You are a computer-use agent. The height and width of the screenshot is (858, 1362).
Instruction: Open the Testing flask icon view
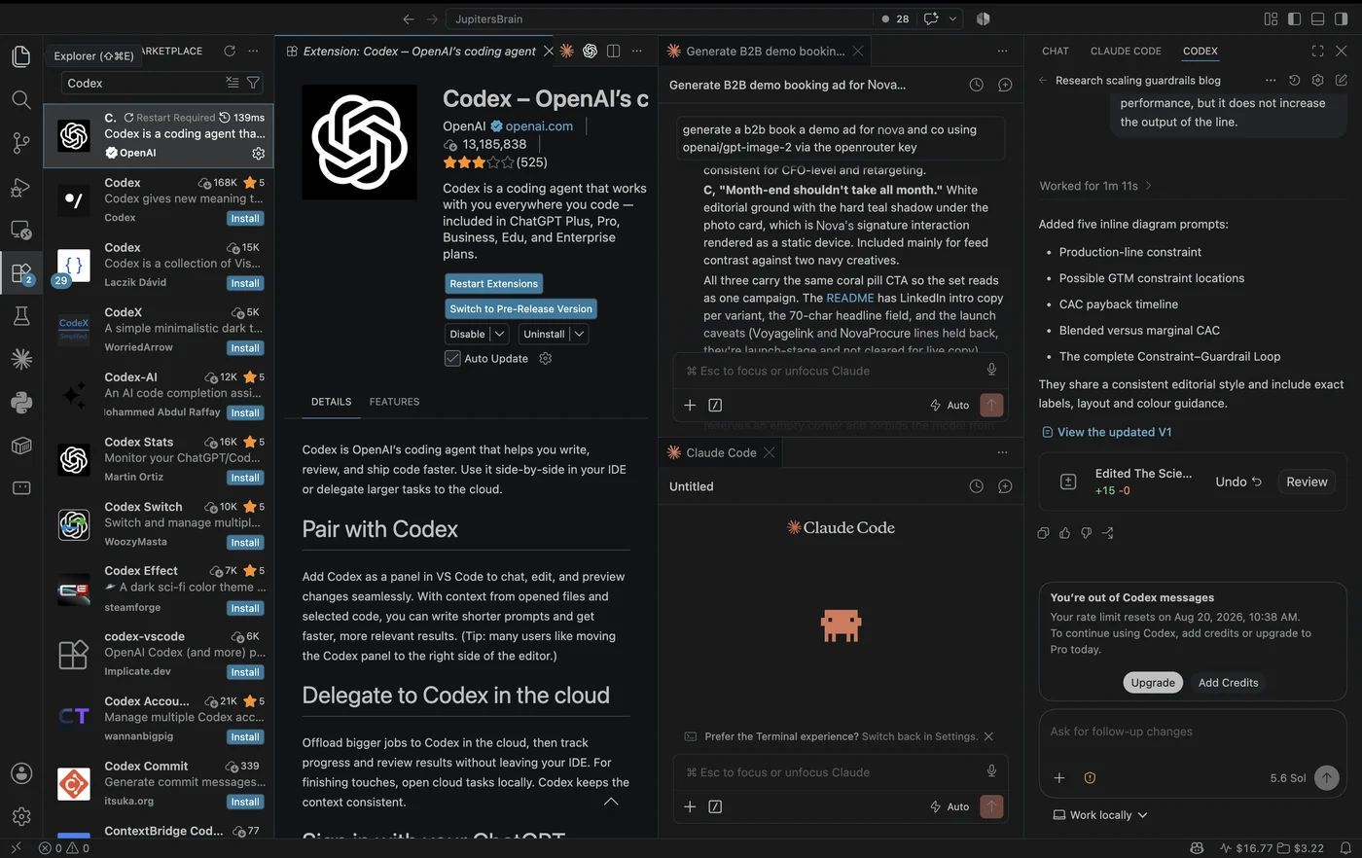(20, 315)
